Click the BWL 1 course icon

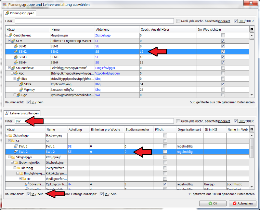click(x=16, y=146)
